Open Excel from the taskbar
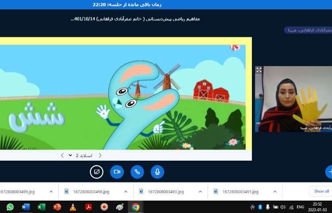The image size is (332, 213). 41,207
